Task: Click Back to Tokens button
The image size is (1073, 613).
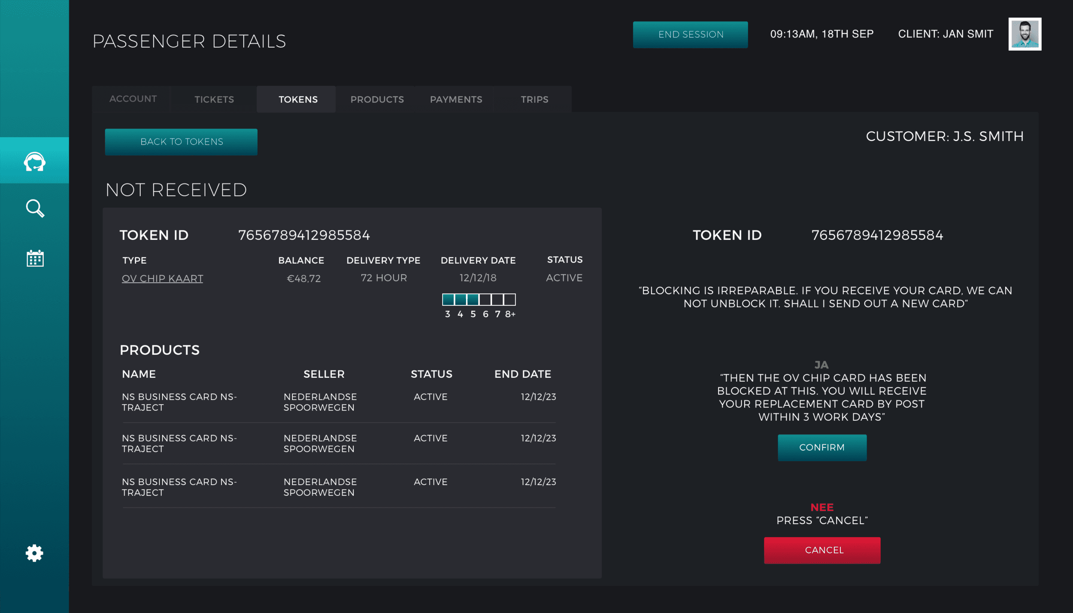Action: tap(181, 142)
